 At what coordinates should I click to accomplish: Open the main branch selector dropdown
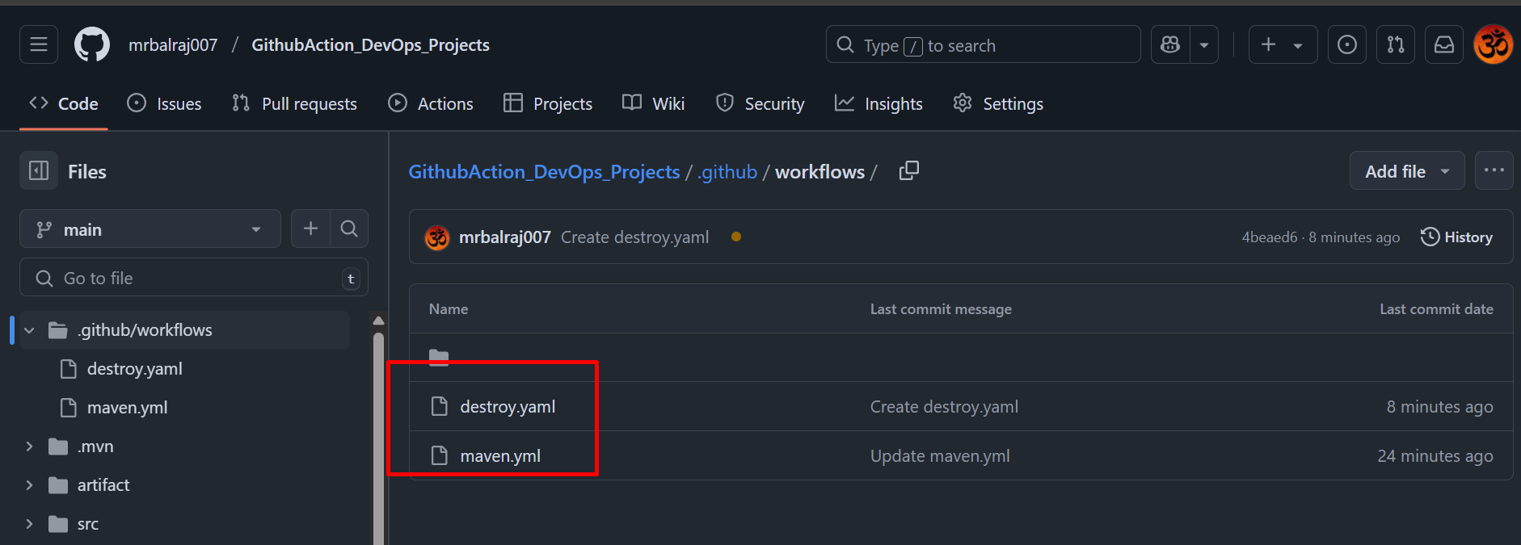(x=150, y=229)
